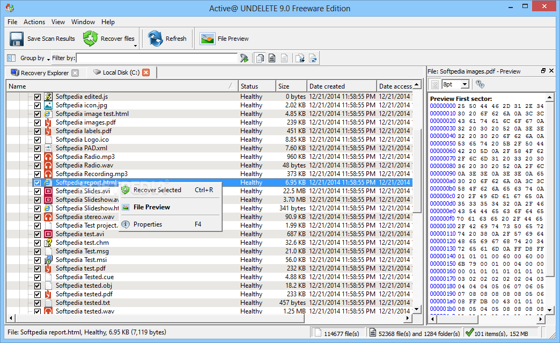Open the Actions menu

[x=34, y=22]
